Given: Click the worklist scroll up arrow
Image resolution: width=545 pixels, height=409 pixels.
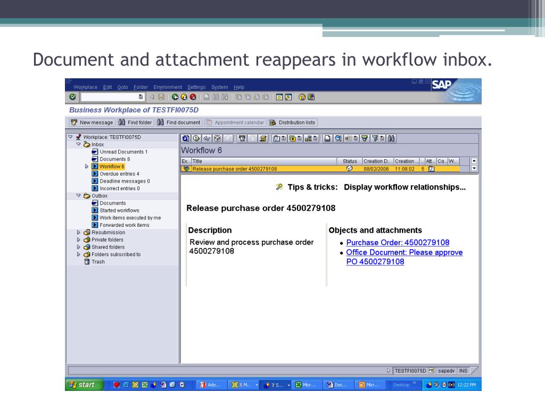Looking at the screenshot, I should coord(474,161).
